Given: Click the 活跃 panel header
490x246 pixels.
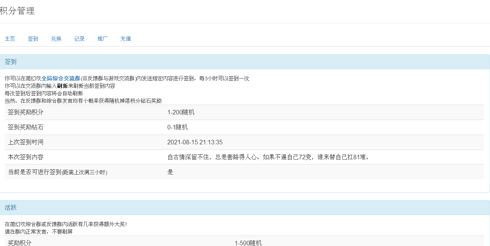Looking at the screenshot, I should tap(245, 207).
